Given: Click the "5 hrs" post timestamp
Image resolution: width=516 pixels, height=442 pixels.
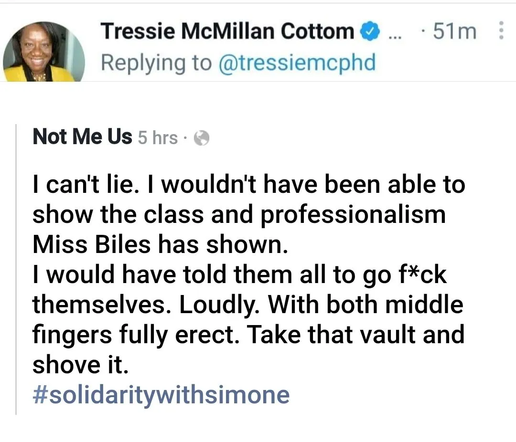Looking at the screenshot, I should 157,138.
